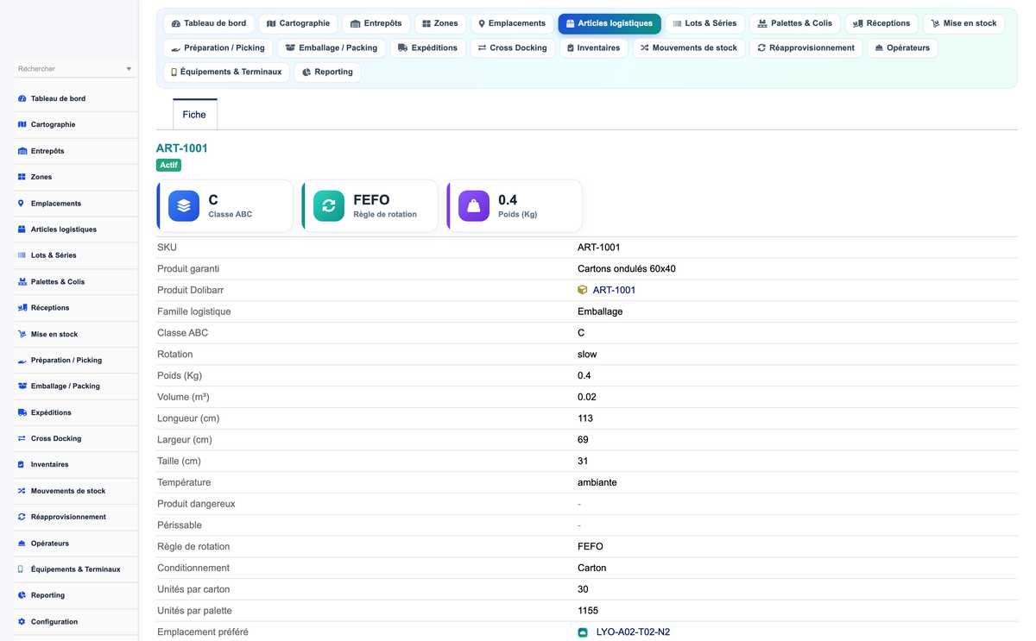Select the Fiche tab
Viewport: 1036px width, 641px height.
[x=194, y=114]
